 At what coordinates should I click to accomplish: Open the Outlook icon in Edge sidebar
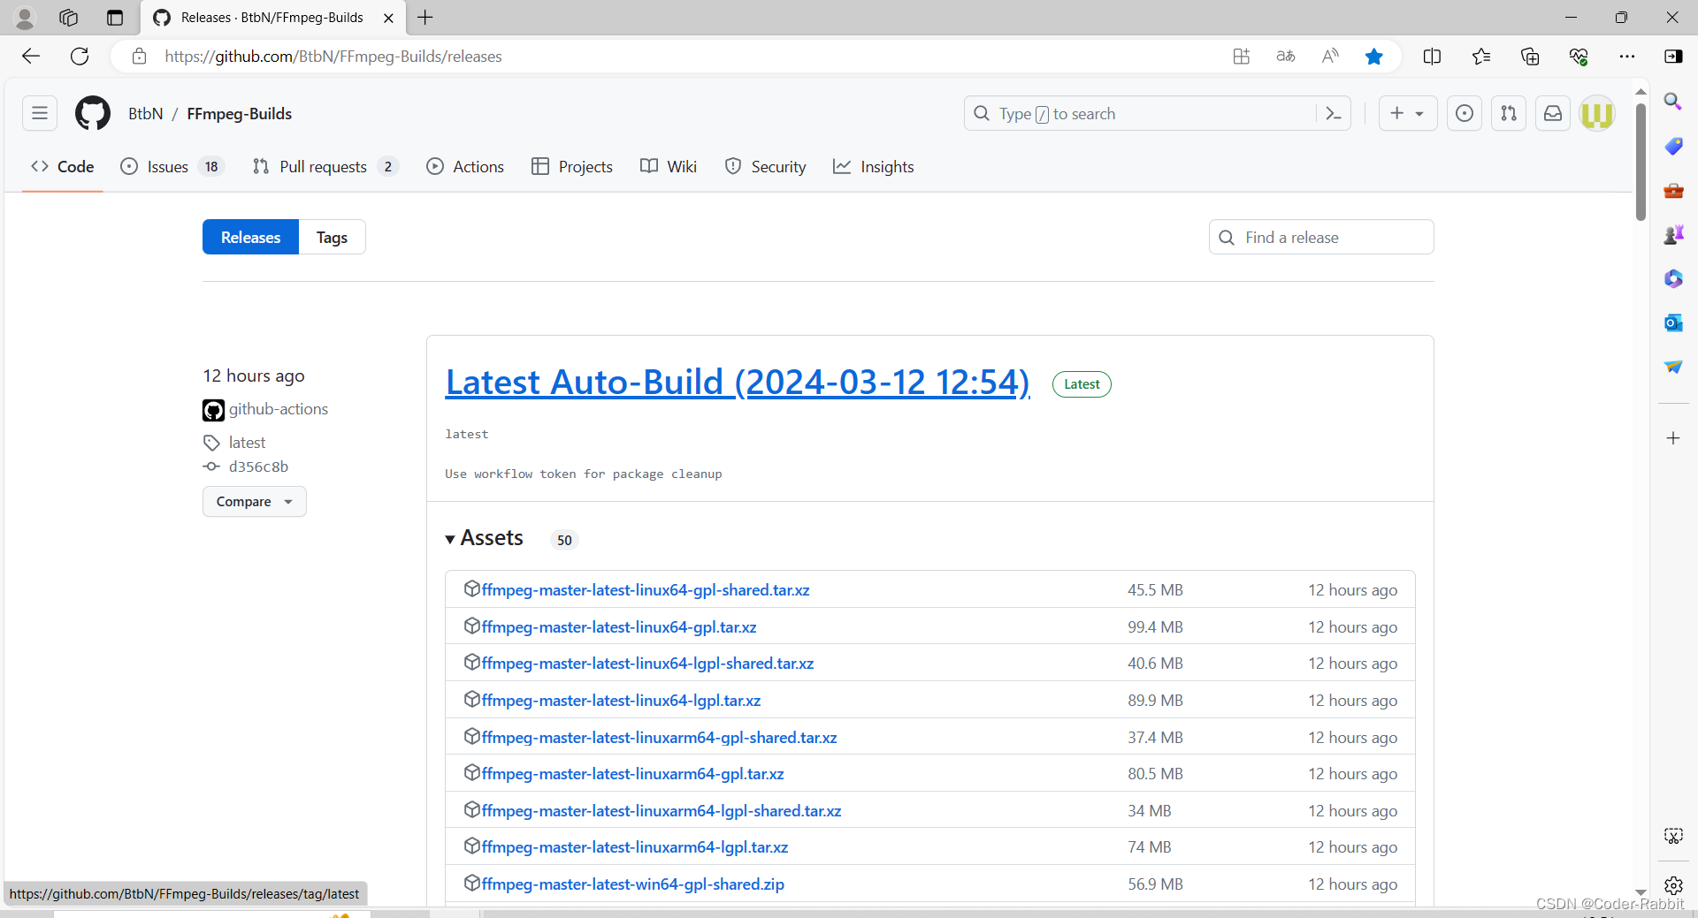[1673, 322]
